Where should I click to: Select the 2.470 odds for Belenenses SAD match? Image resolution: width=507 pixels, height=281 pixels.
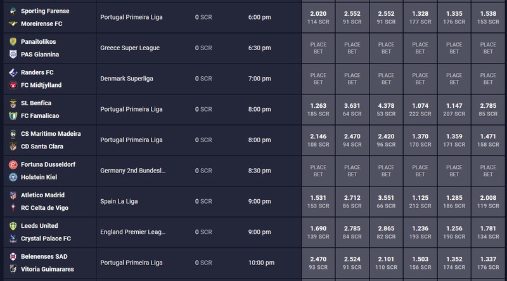click(318, 263)
